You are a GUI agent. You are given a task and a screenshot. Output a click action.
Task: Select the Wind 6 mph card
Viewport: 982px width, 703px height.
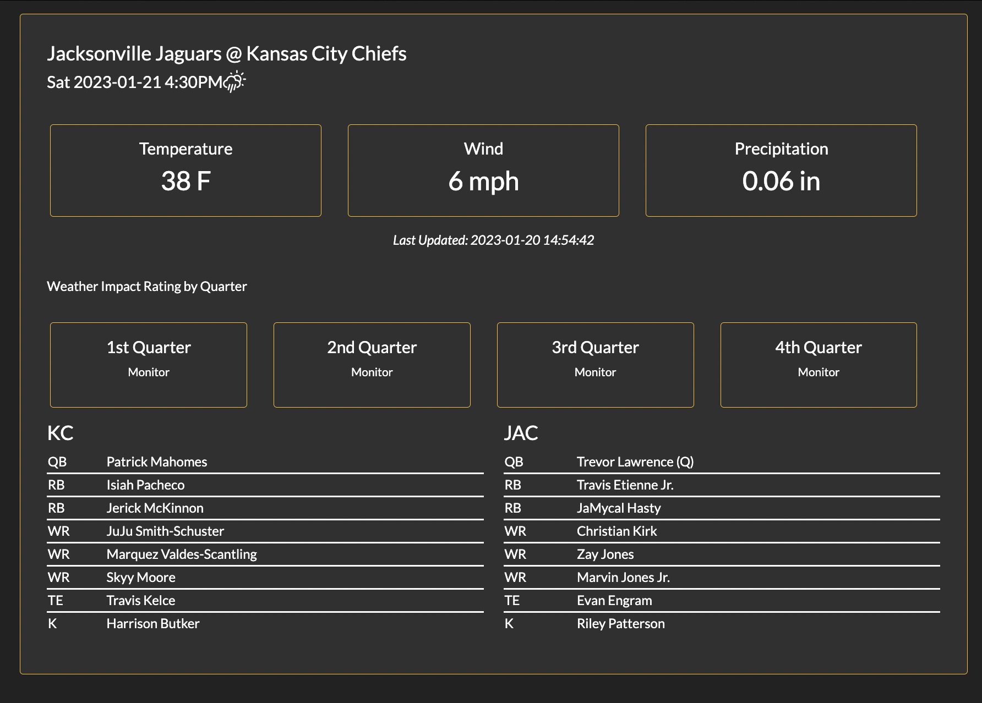(483, 171)
